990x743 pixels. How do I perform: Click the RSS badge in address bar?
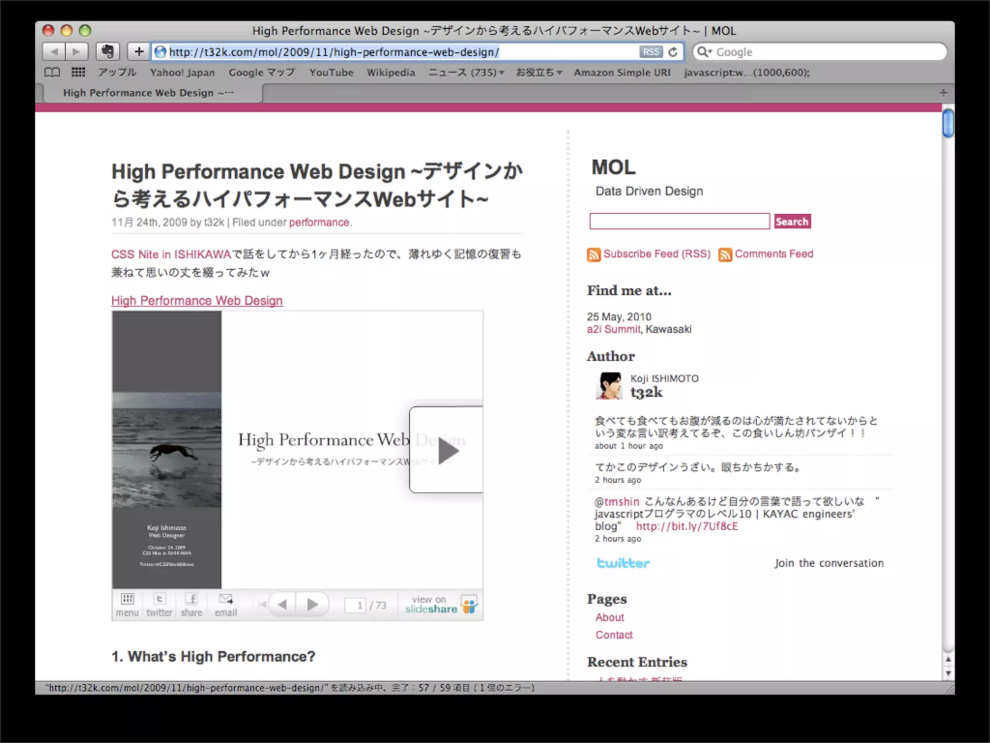point(651,52)
